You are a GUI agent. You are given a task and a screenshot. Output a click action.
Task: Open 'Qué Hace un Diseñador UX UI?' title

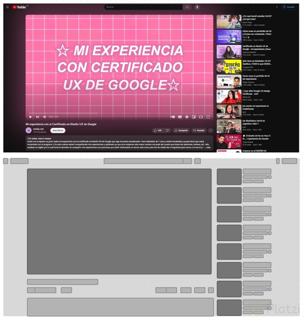pyautogui.click(x=257, y=63)
